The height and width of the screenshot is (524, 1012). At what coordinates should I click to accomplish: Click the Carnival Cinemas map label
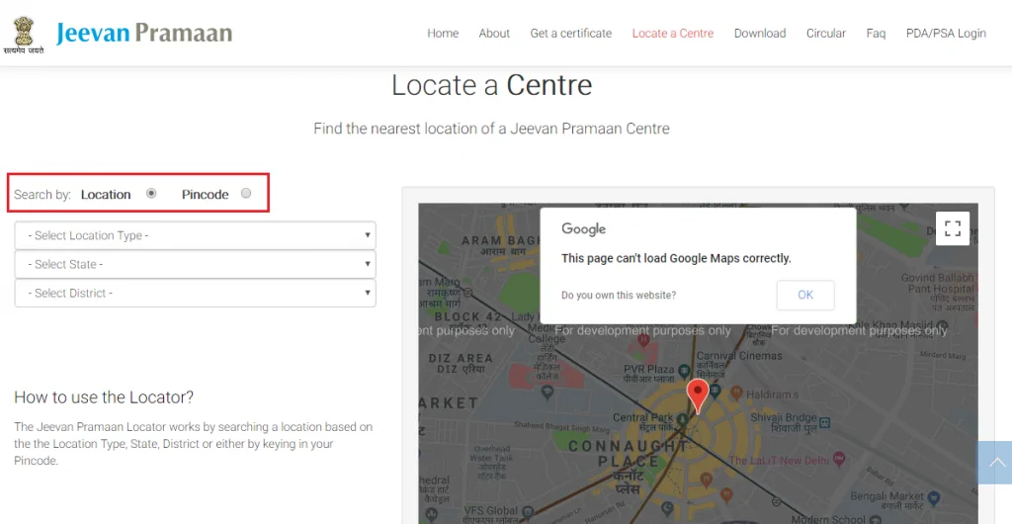[x=739, y=365]
